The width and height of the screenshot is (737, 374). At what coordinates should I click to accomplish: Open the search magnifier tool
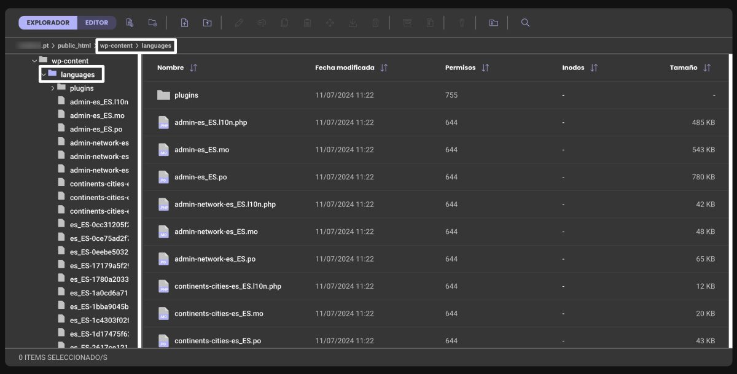pos(525,23)
